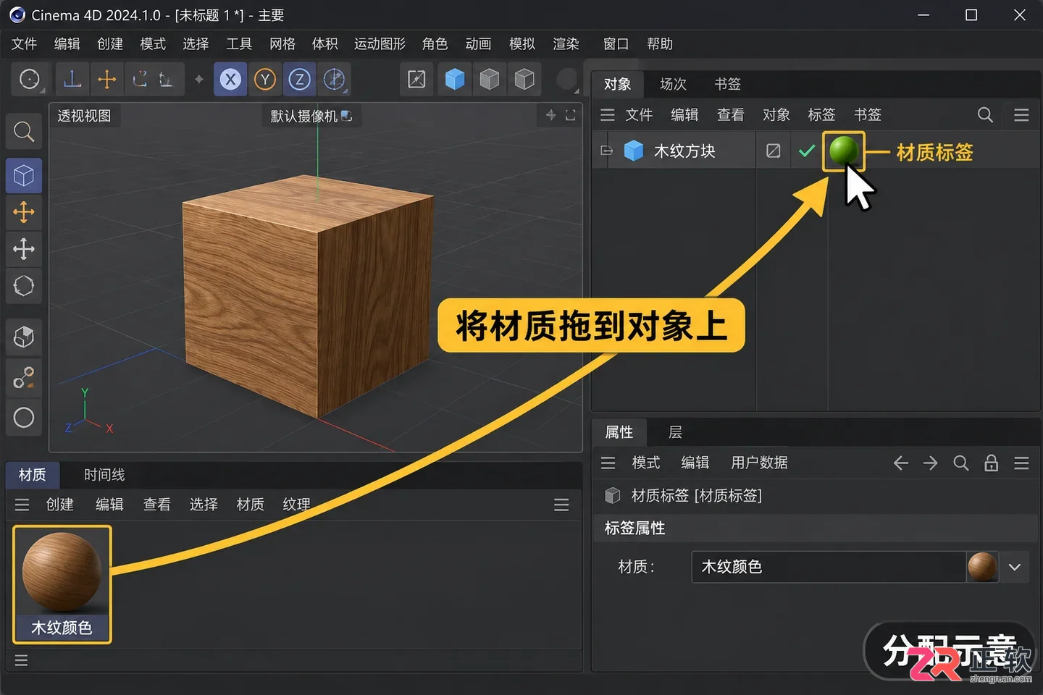The height and width of the screenshot is (695, 1043).
Task: Click the live selection circle tool
Action: tap(30, 79)
